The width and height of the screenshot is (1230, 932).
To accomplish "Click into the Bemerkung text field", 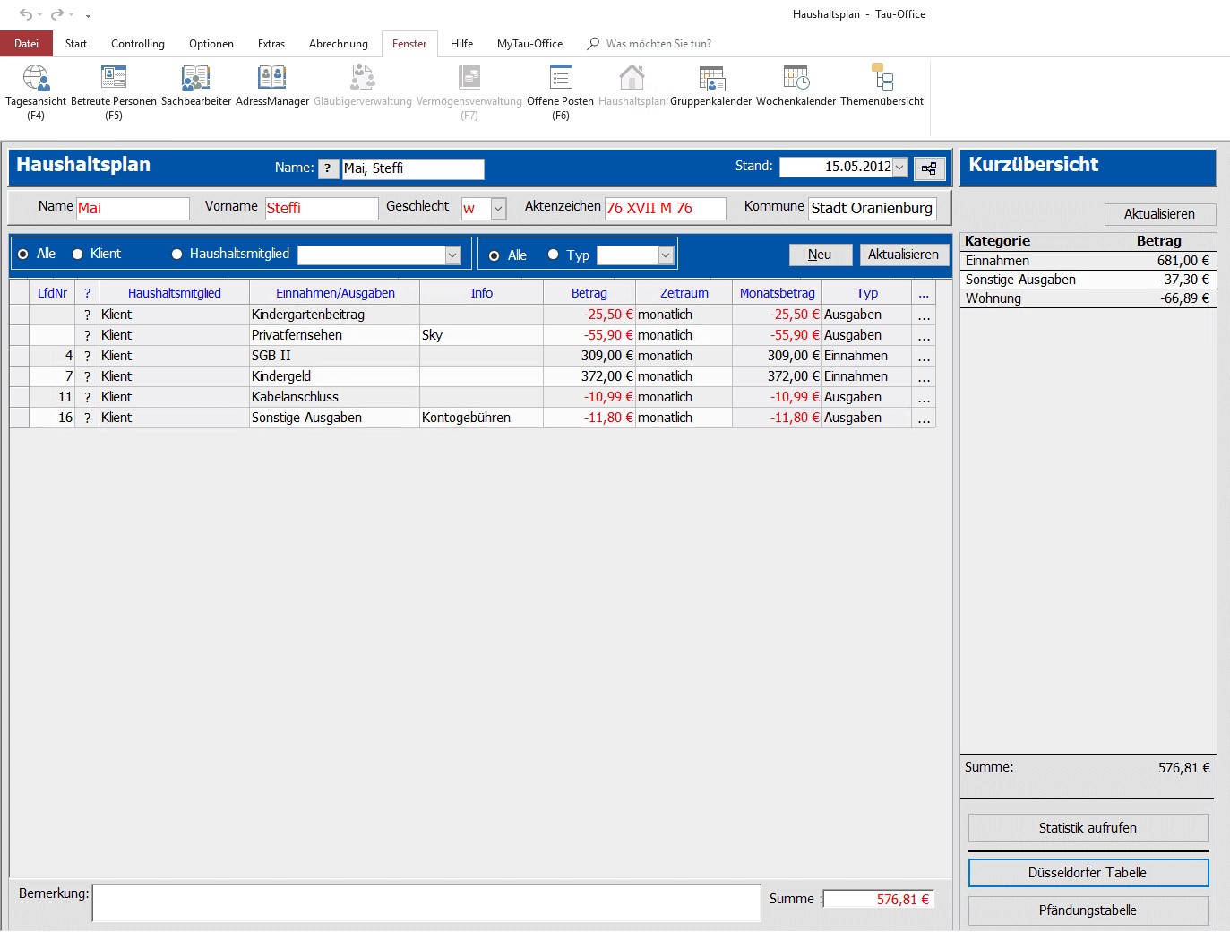I will coord(426,902).
